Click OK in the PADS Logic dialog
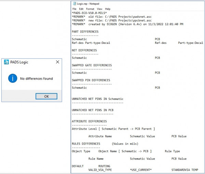Image resolution: width=205 pixels, height=174 pixels. [x=46, y=96]
